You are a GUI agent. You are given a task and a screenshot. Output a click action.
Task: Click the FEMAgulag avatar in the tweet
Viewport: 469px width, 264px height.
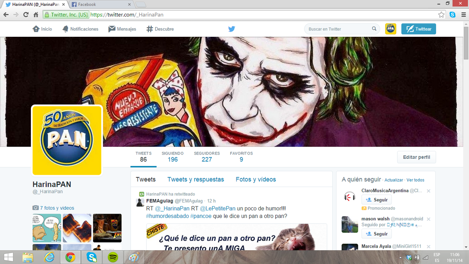(x=140, y=202)
